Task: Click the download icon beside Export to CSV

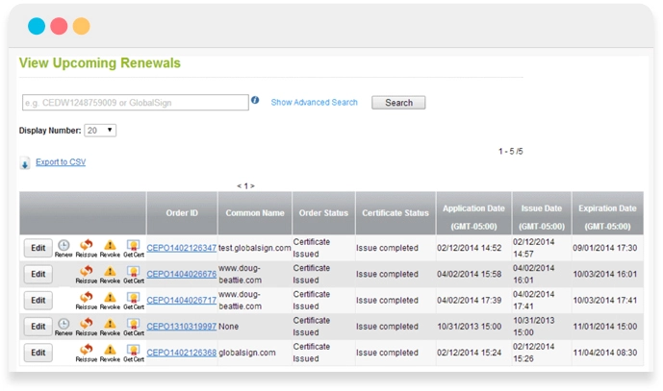Action: click(25, 164)
